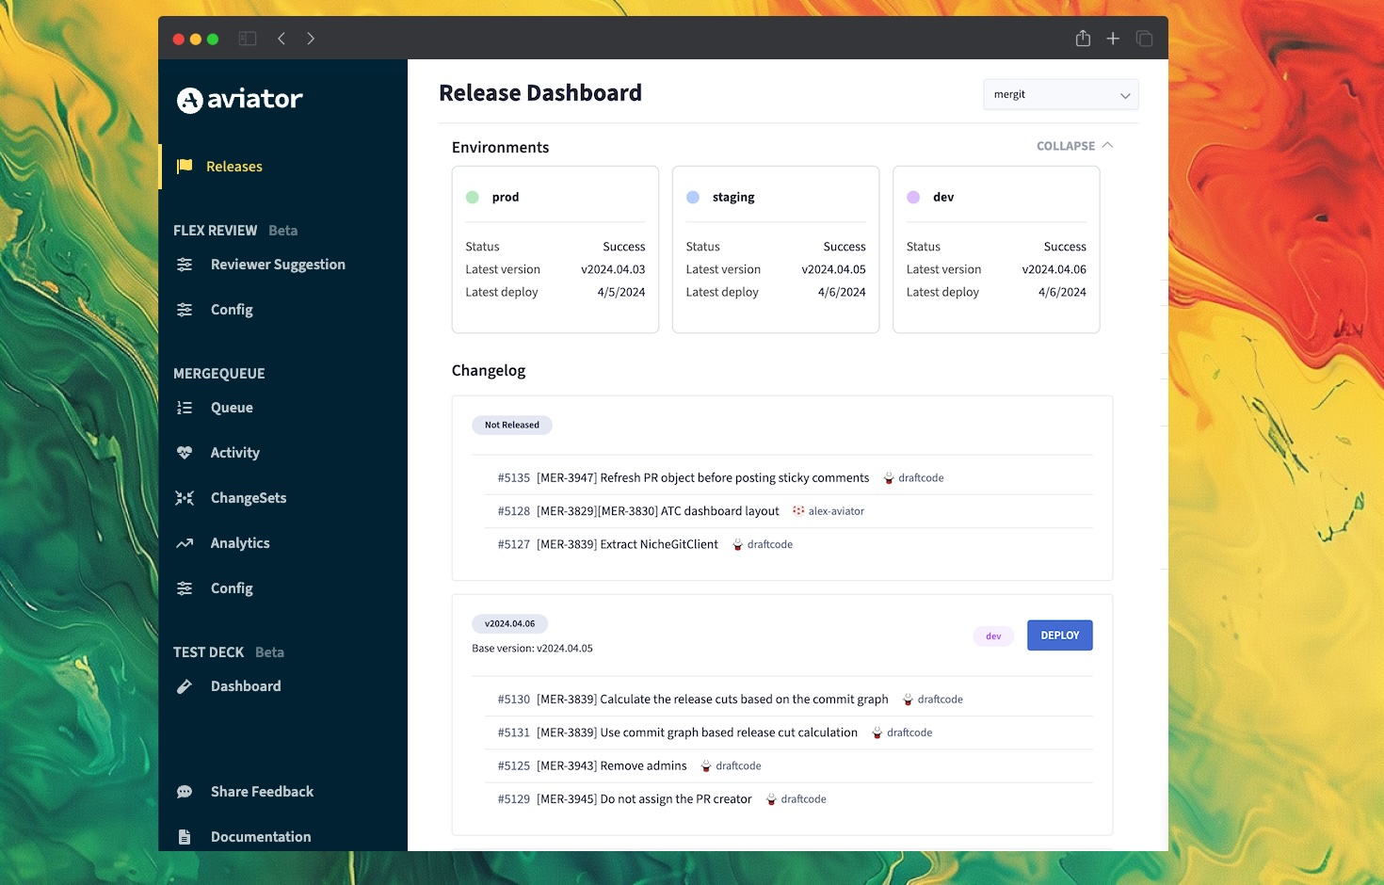Toggle the browser sidebar icon
Viewport: 1384px width, 885px height.
(248, 39)
